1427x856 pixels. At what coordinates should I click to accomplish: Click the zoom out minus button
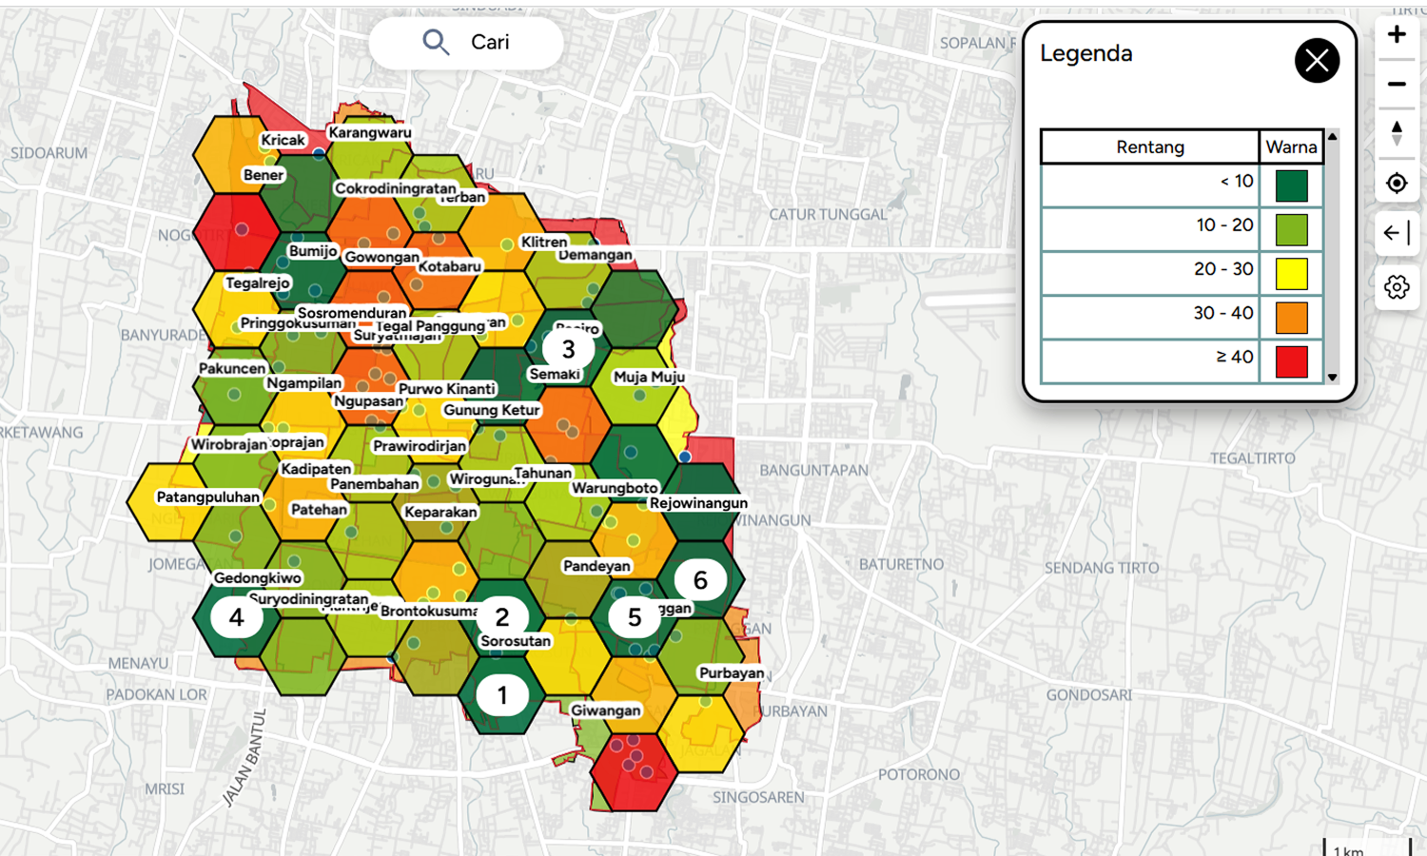(x=1397, y=85)
